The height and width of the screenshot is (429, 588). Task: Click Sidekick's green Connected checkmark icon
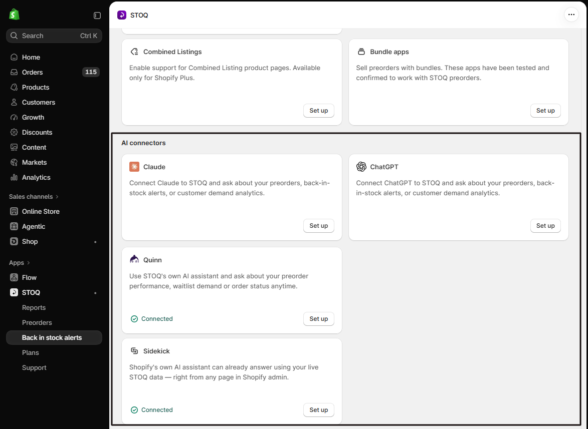(x=134, y=410)
